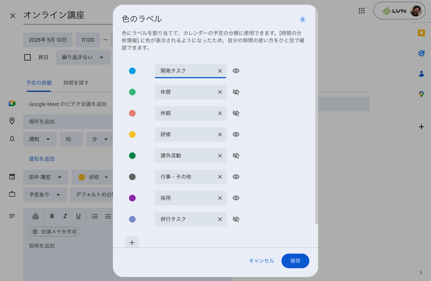
Task: Open the Google Drive attachment icon
Action: (35, 216)
